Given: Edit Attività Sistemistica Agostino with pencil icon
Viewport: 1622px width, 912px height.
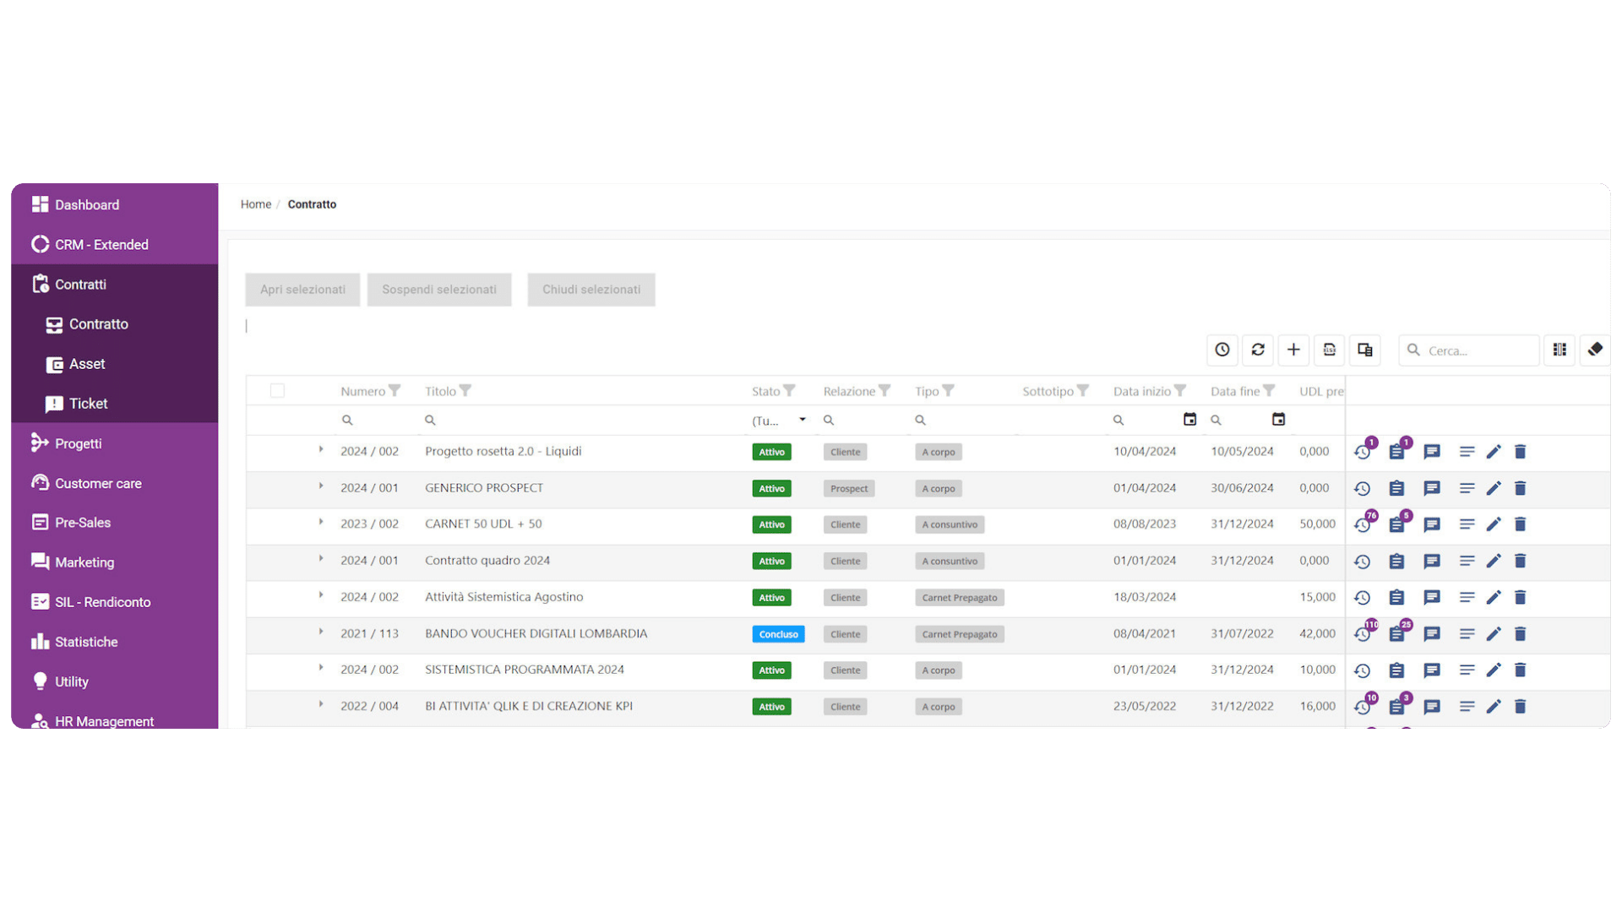Looking at the screenshot, I should tap(1494, 597).
